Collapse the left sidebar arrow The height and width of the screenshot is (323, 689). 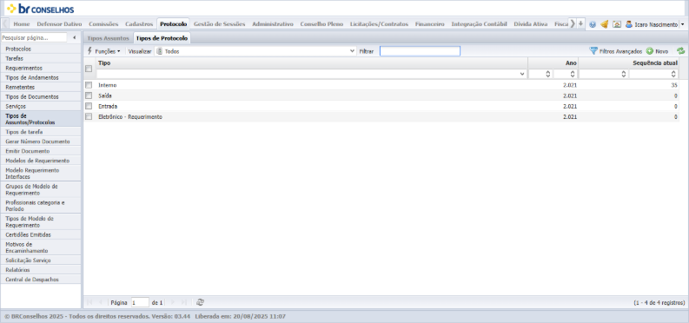(x=74, y=37)
